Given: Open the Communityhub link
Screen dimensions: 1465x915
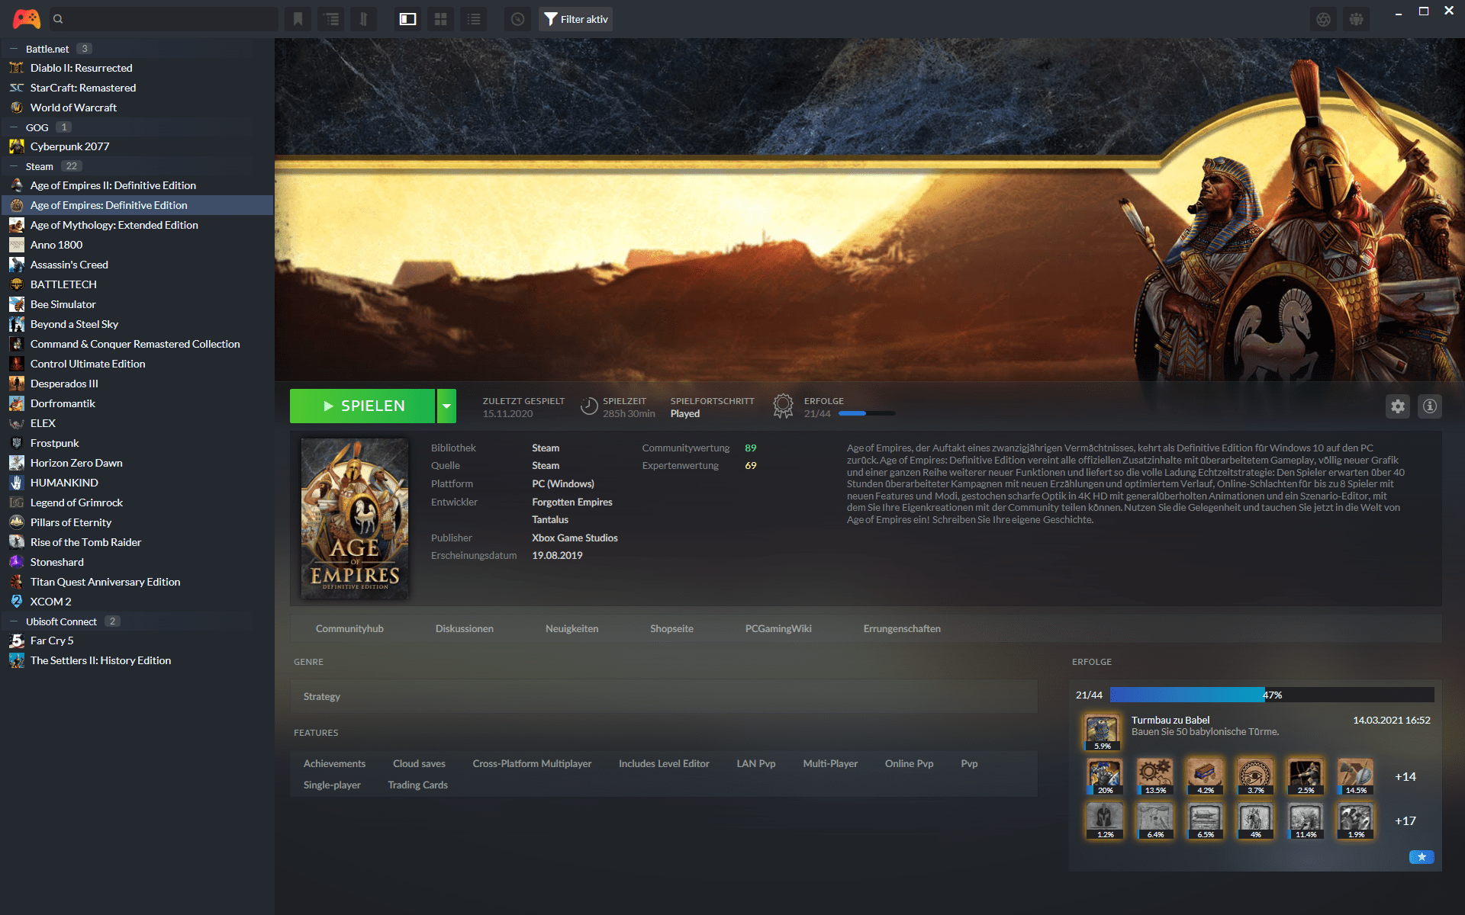Looking at the screenshot, I should [349, 629].
